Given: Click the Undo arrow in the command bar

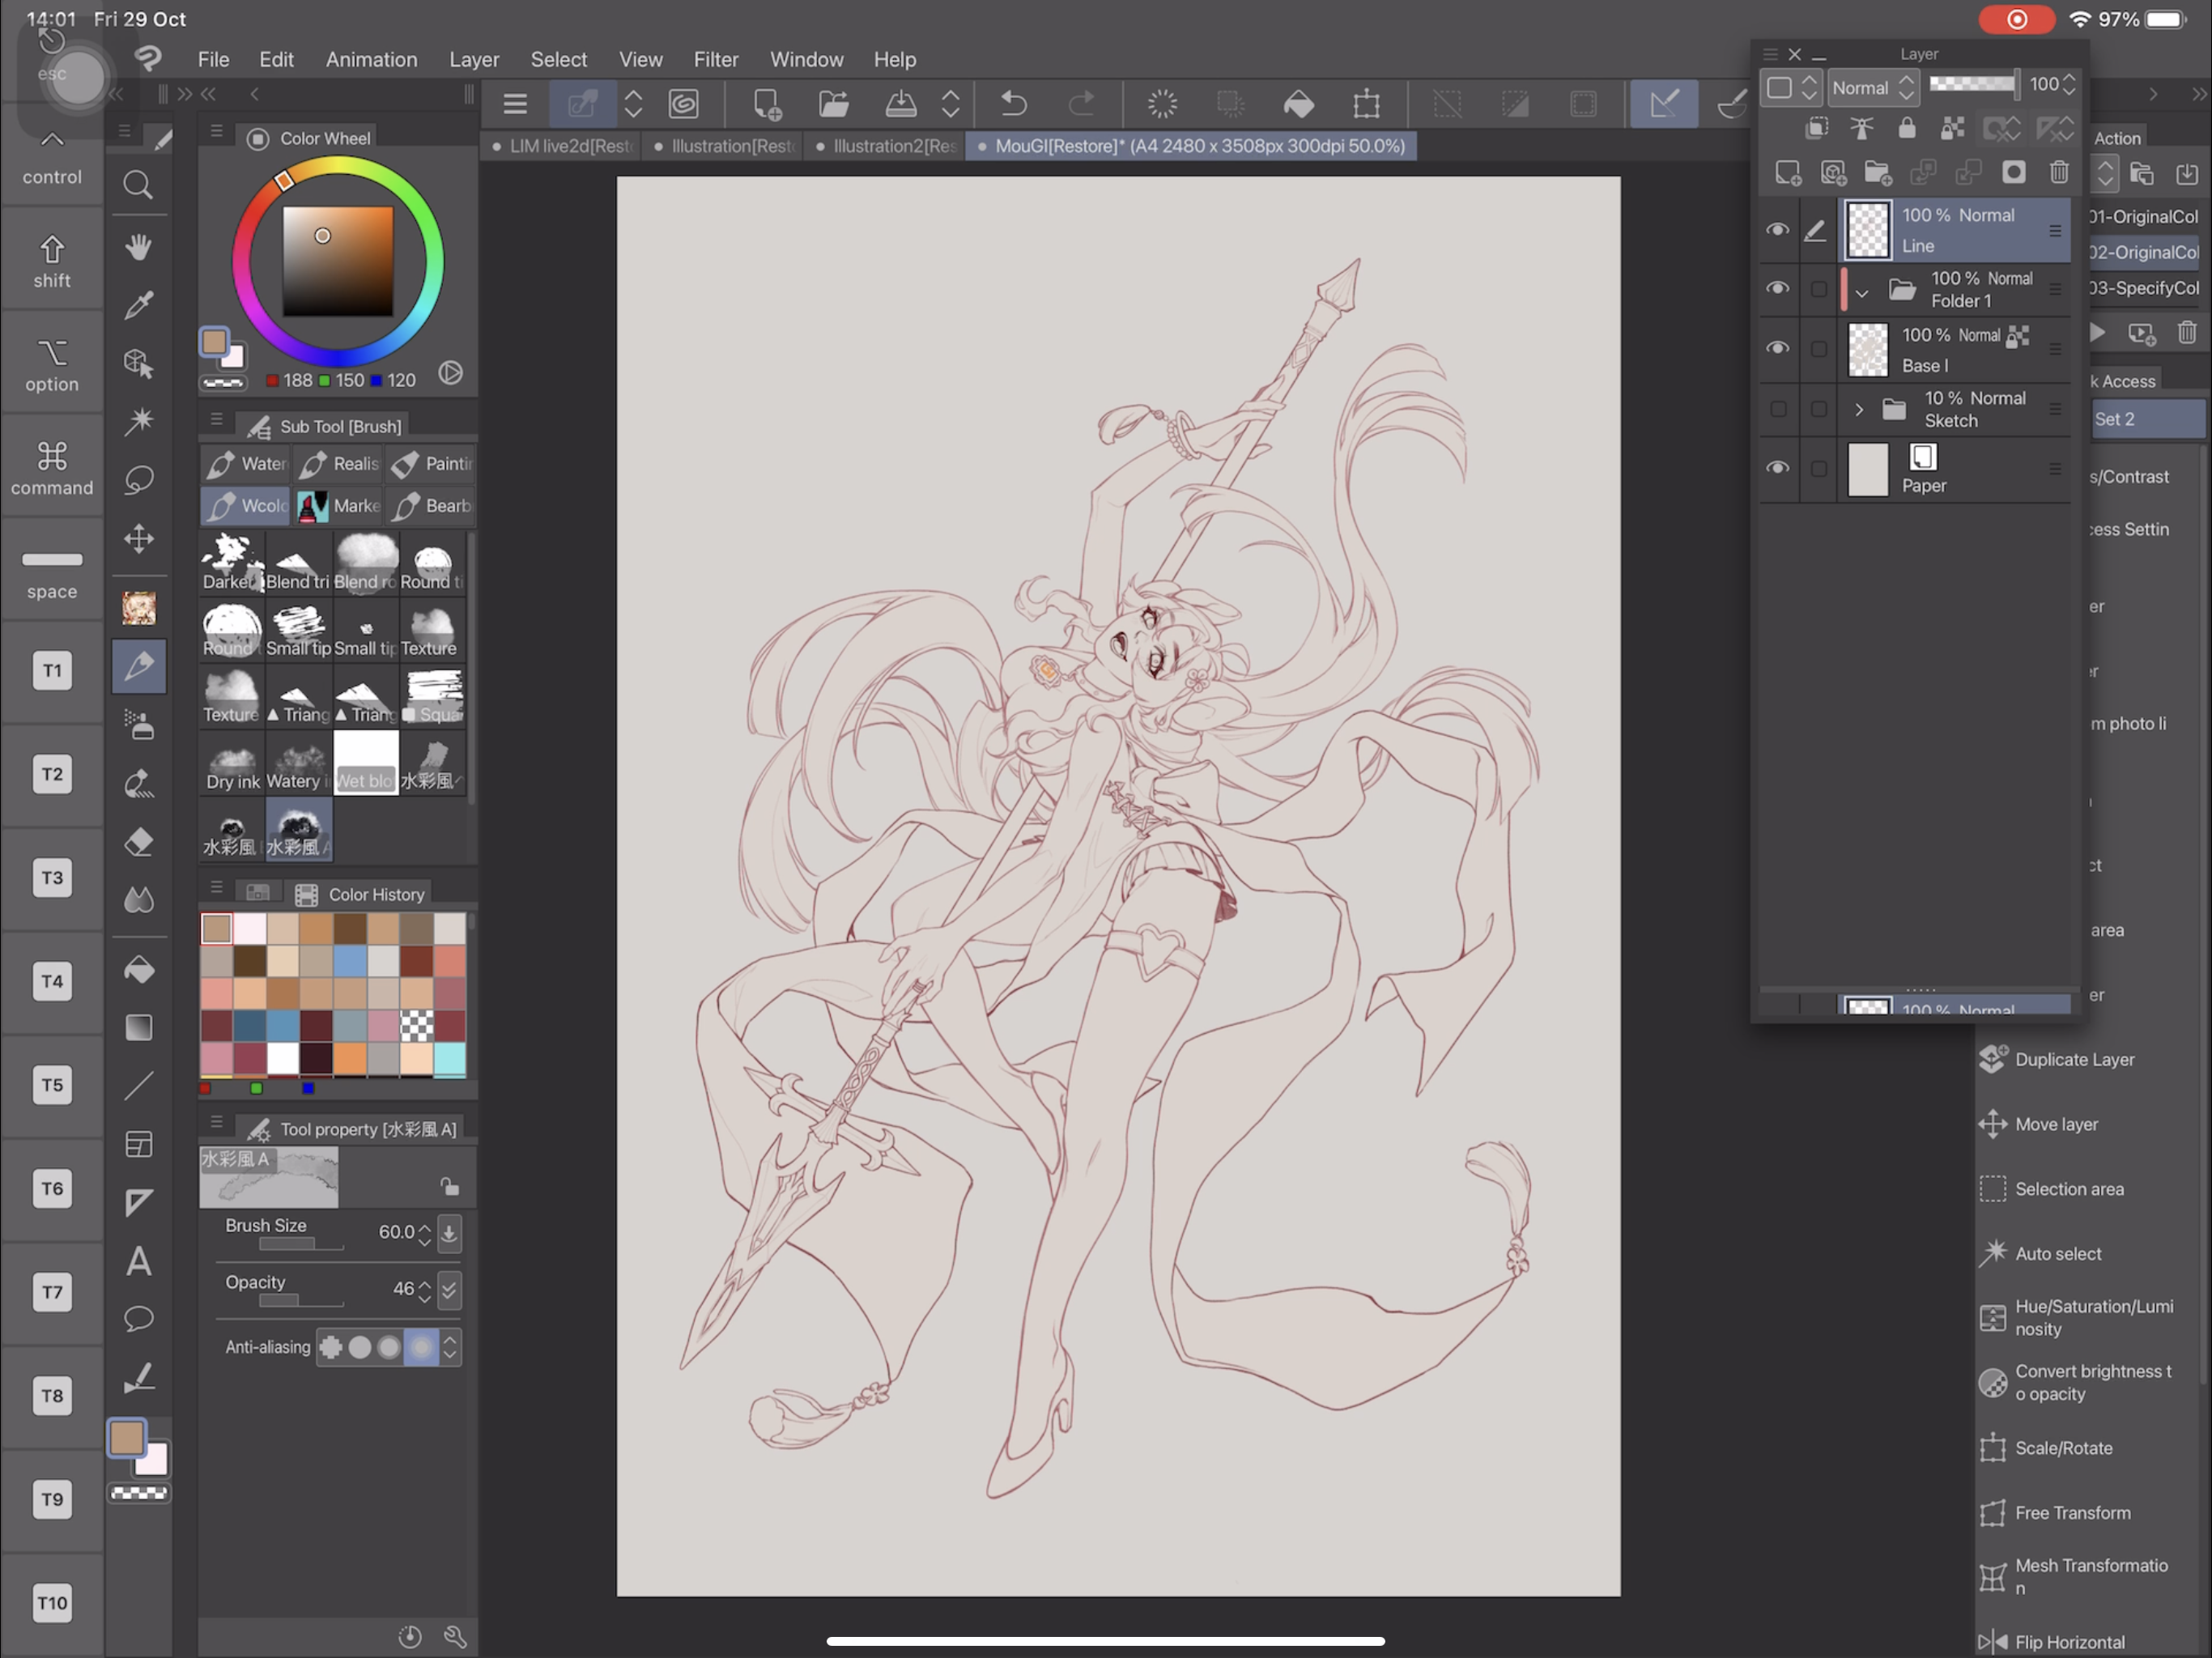Looking at the screenshot, I should (x=1013, y=104).
